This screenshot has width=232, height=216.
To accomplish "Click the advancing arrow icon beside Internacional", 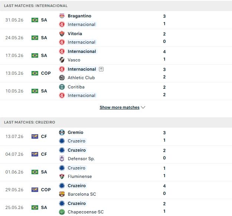I will coord(101,69).
